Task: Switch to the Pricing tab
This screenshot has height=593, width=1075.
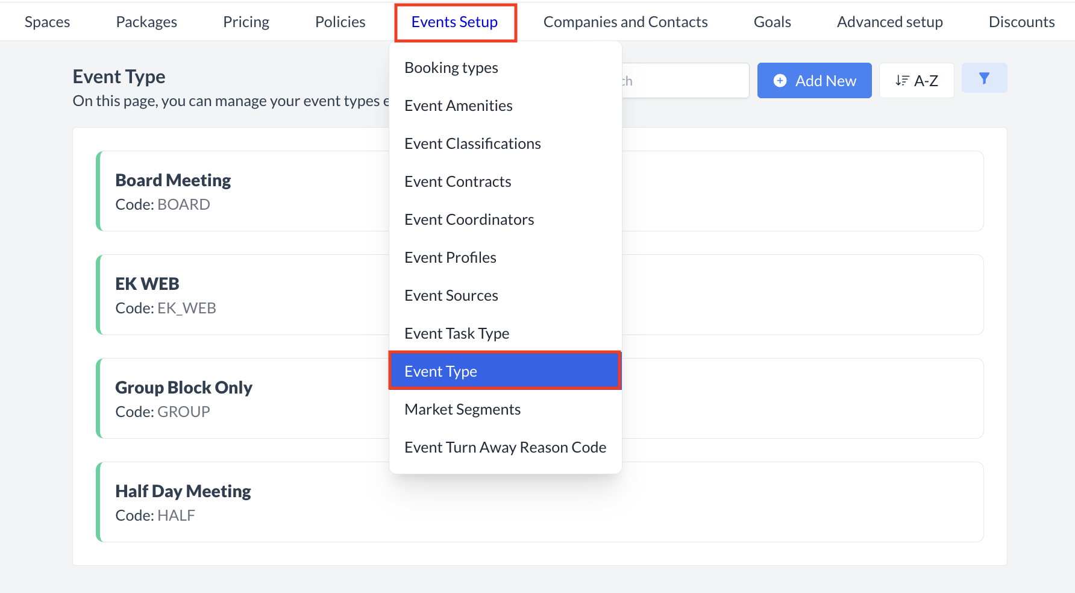Action: tap(246, 21)
